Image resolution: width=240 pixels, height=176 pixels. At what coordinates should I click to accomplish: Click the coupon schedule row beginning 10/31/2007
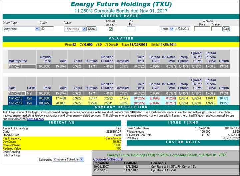tap(166, 167)
